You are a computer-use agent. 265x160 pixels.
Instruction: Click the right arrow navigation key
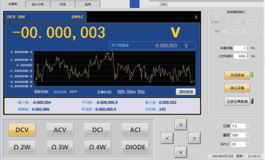(x=194, y=138)
